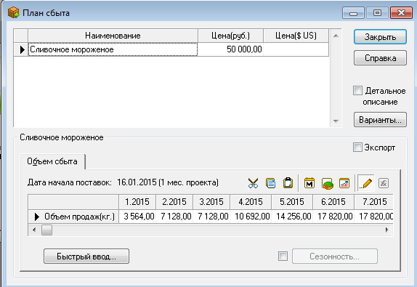Click the Цена(руб.) column header
Image resolution: width=417 pixels, height=287 pixels.
pyautogui.click(x=230, y=36)
